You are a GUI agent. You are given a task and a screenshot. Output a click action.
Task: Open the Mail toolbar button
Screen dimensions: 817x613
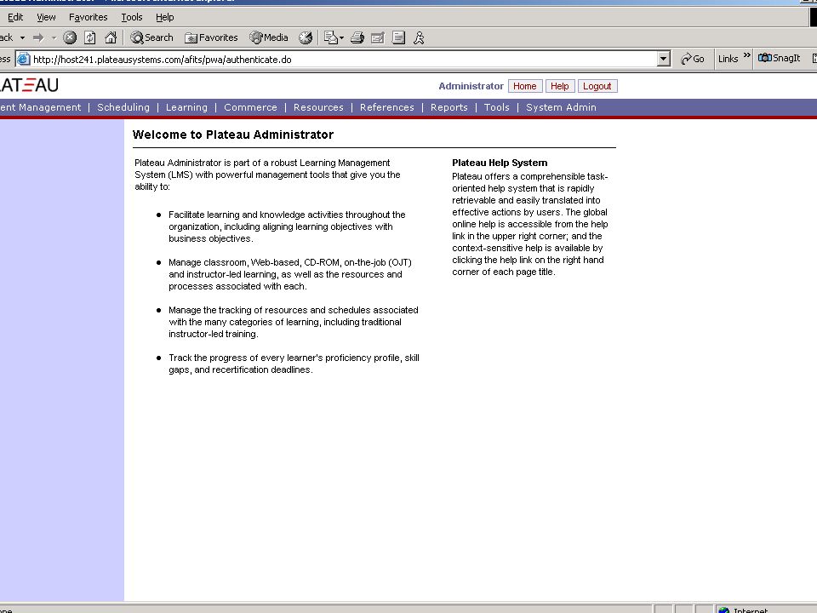click(330, 37)
